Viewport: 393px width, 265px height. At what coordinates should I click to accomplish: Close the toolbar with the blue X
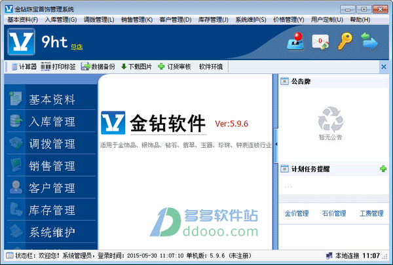[384, 67]
